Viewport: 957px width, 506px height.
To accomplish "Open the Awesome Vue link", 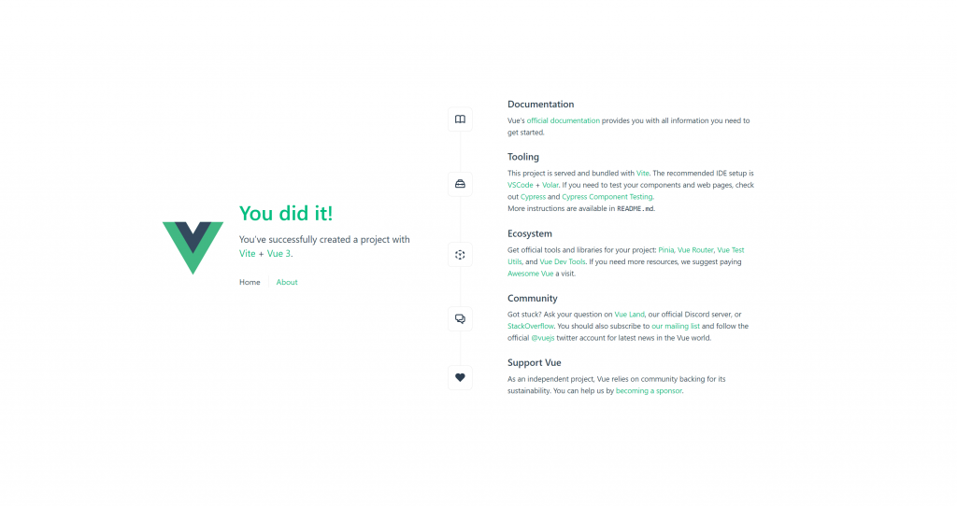I will click(530, 274).
